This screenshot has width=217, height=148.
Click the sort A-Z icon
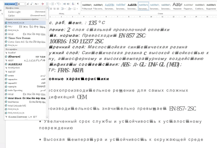click(72, 4)
